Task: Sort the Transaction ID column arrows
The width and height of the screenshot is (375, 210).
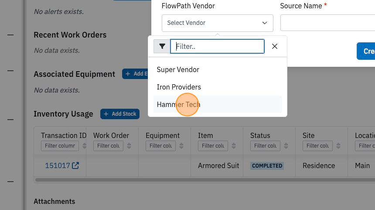Action: pyautogui.click(x=84, y=145)
